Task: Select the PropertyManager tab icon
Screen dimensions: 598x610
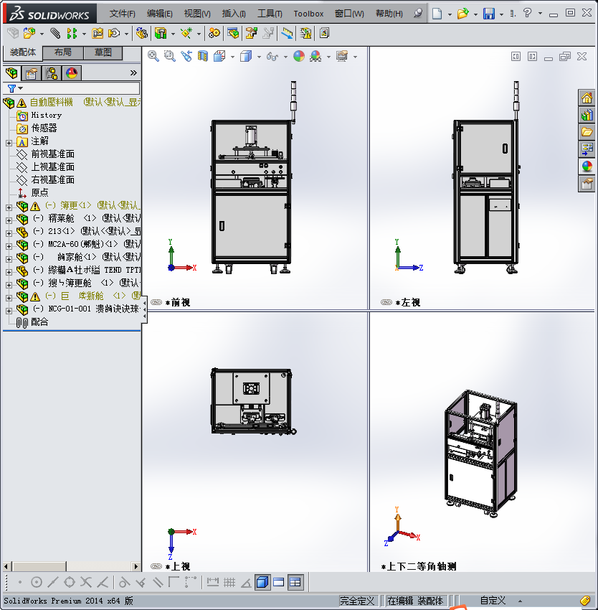Action: pos(32,72)
